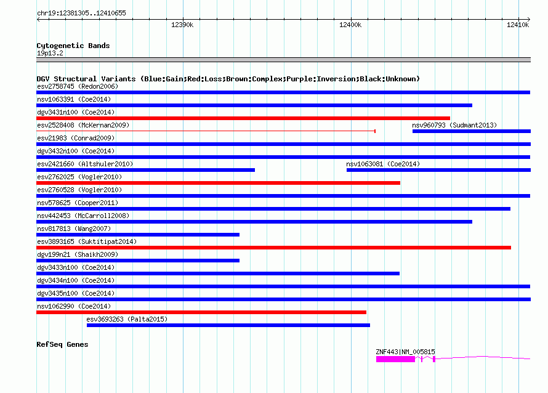This screenshot has width=548, height=393.
Task: Click the esv3693263 (Palta2015) variant label
Action: point(127,319)
